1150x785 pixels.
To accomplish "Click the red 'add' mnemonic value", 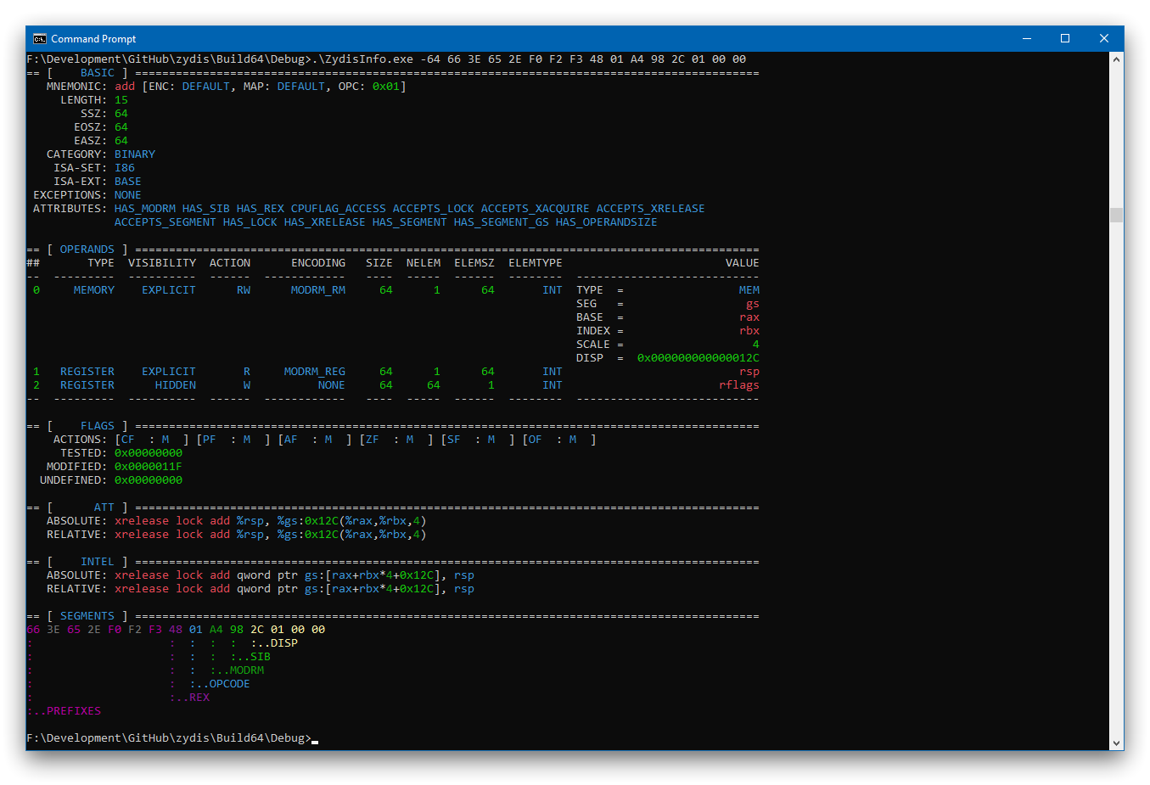I will pos(125,87).
